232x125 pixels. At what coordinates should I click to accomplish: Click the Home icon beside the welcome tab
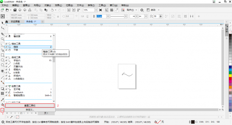pos(7,22)
